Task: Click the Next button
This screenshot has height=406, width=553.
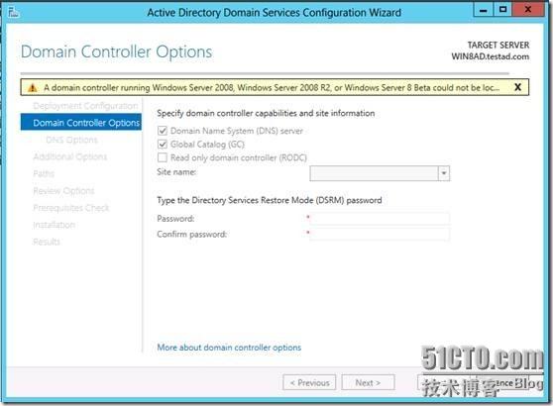Action: 368,382
